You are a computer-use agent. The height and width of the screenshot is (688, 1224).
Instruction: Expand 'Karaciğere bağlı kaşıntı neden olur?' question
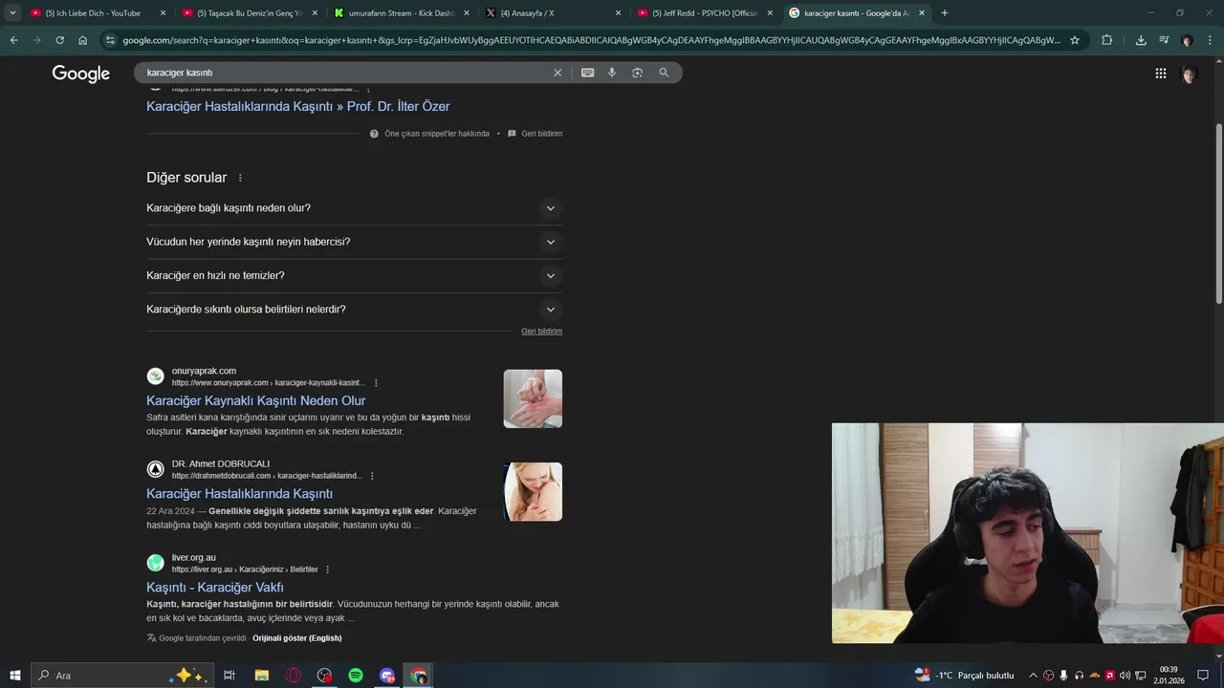tap(354, 208)
